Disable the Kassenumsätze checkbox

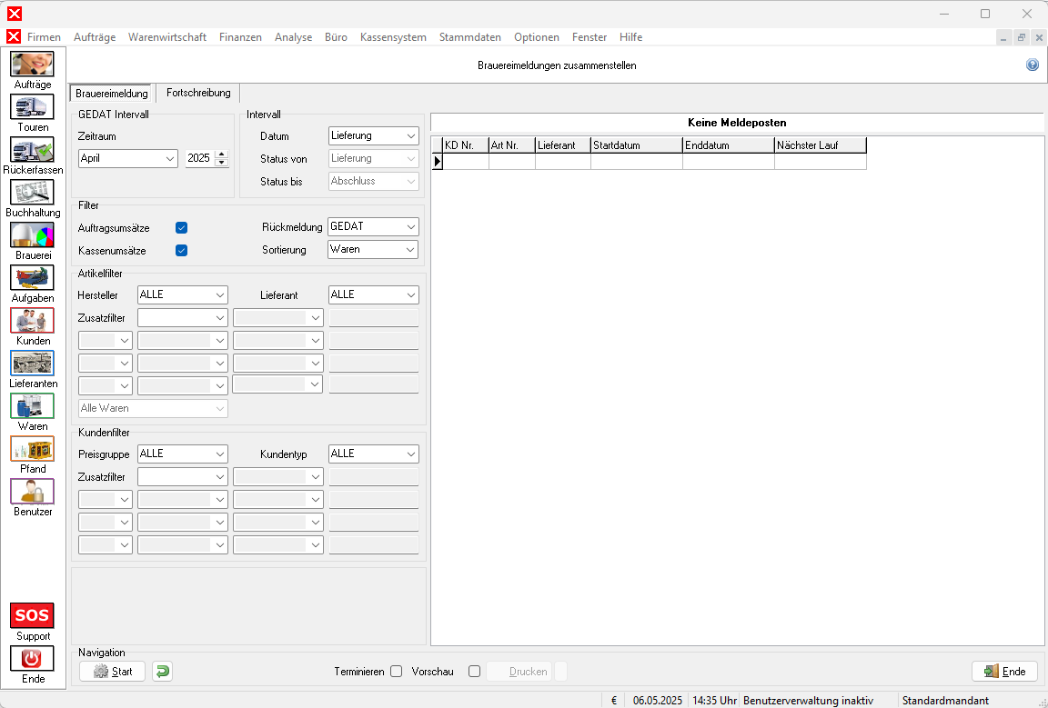[181, 250]
